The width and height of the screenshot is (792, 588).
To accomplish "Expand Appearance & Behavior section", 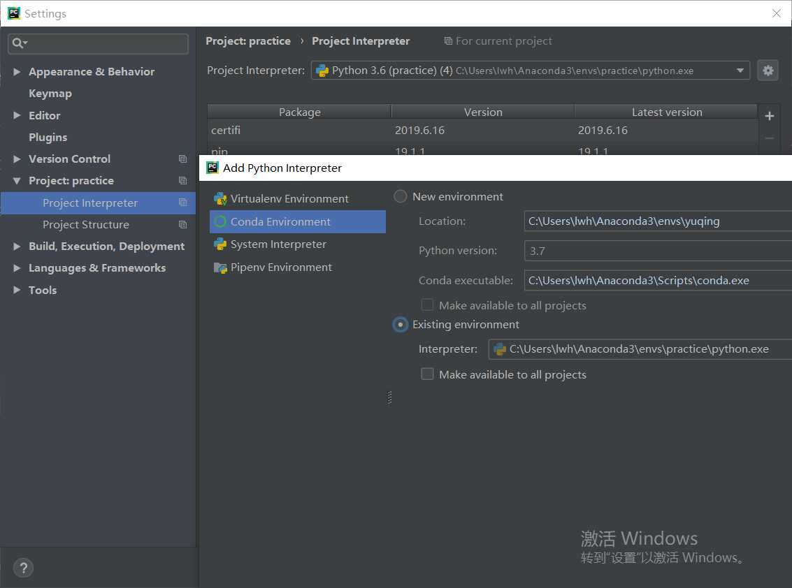I will click(17, 72).
